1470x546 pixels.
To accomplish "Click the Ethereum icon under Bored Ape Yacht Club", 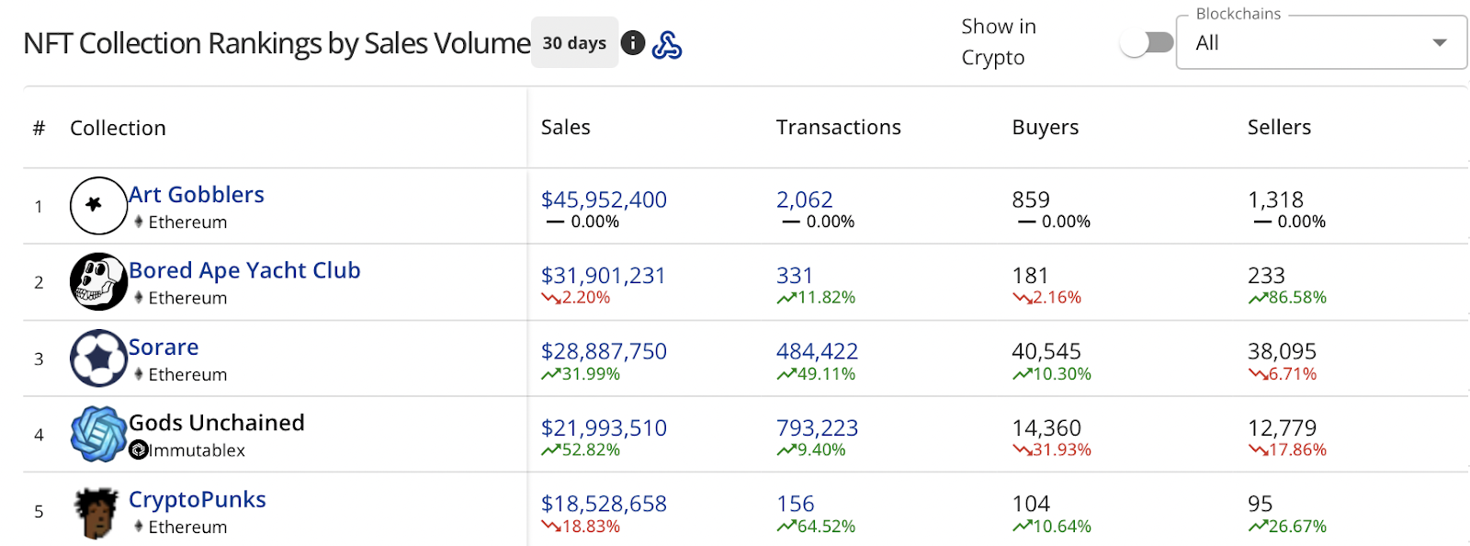I will coord(139,298).
